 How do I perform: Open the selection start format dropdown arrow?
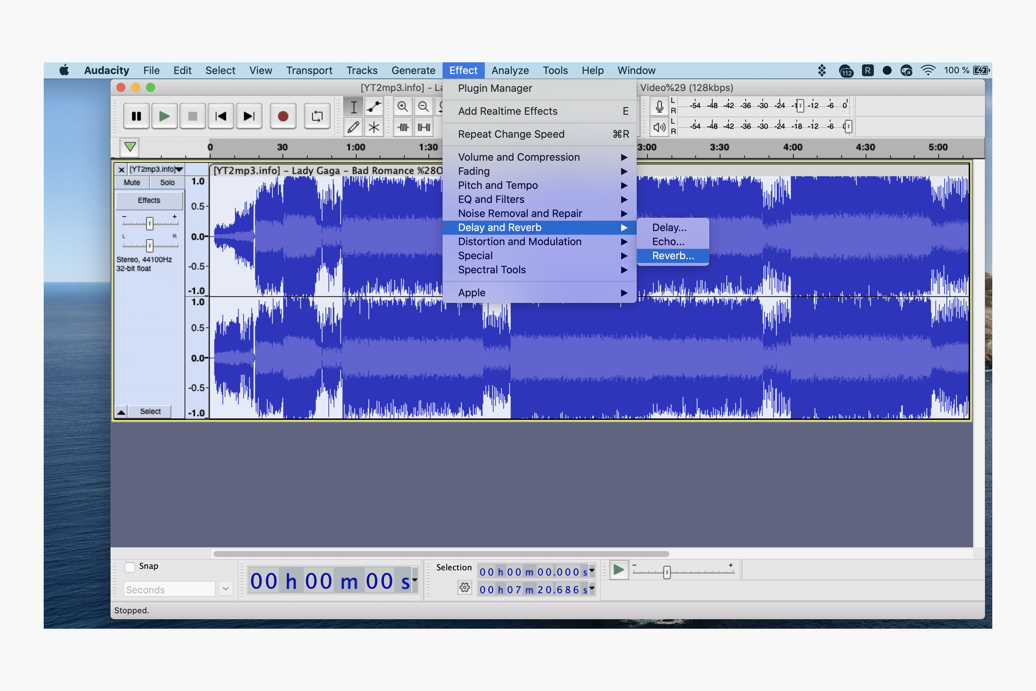(592, 571)
